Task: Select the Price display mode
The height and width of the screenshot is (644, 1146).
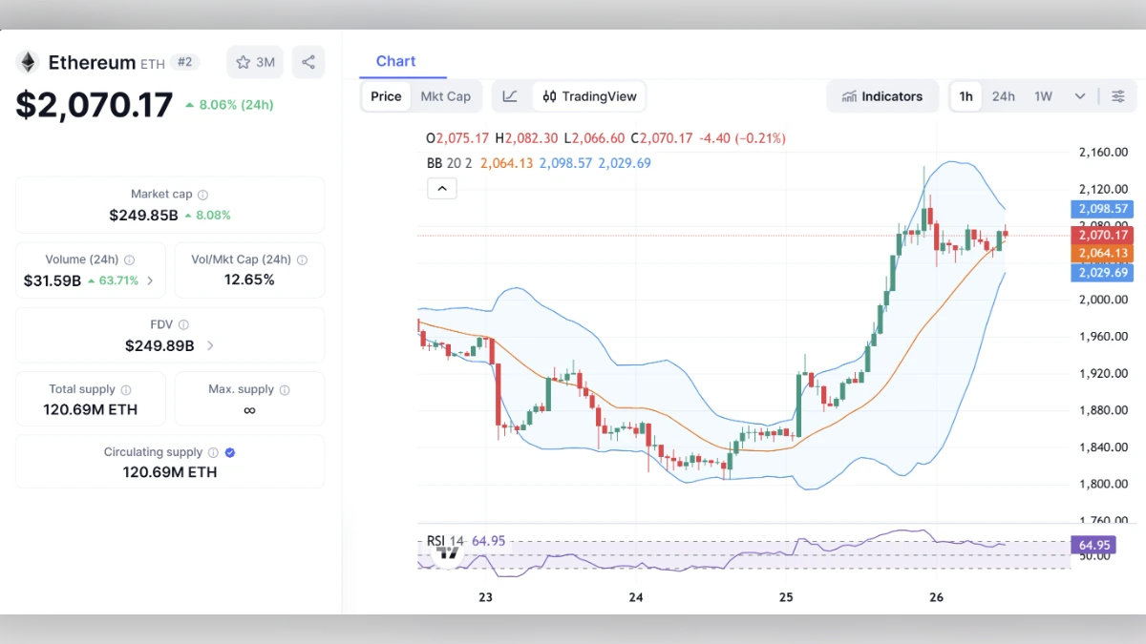Action: 386,95
